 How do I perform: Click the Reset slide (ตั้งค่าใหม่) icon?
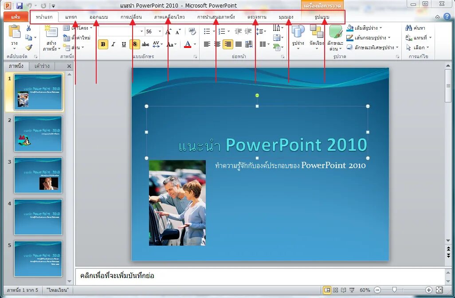[67, 38]
